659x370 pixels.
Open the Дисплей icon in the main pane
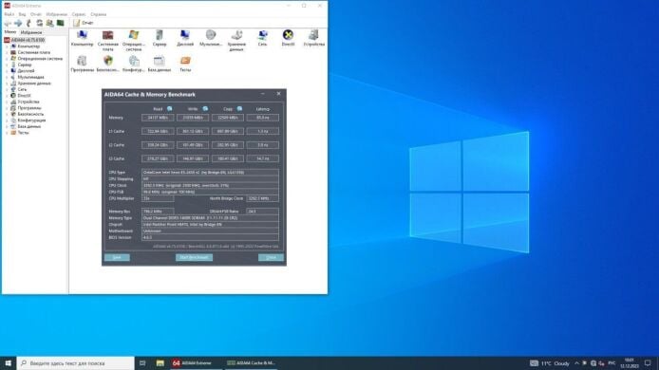185,38
